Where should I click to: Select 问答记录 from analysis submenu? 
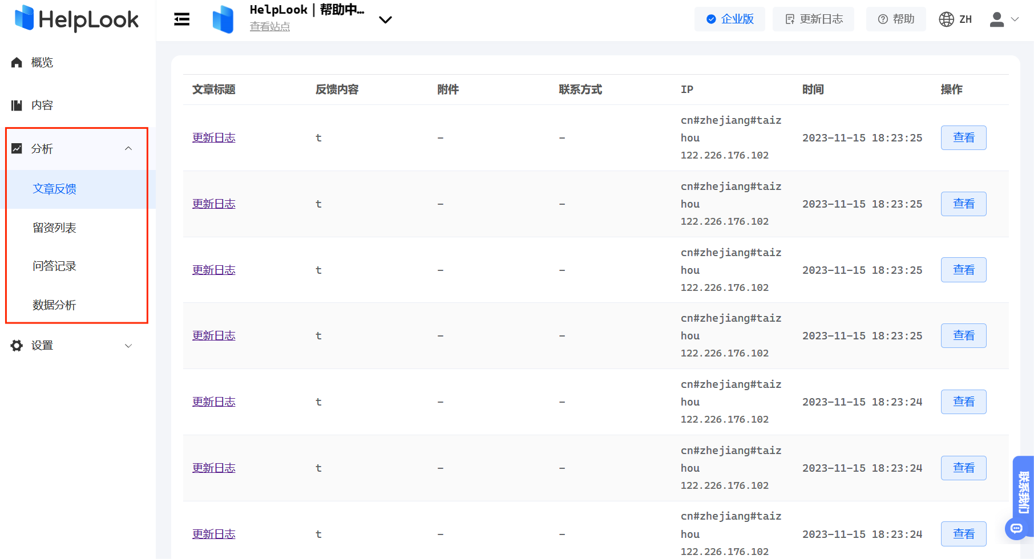tap(55, 266)
